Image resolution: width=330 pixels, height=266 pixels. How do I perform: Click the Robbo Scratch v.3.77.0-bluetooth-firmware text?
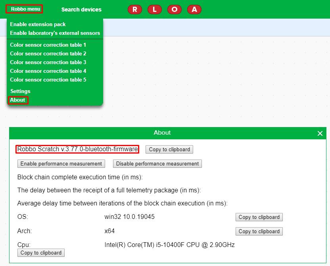point(77,149)
